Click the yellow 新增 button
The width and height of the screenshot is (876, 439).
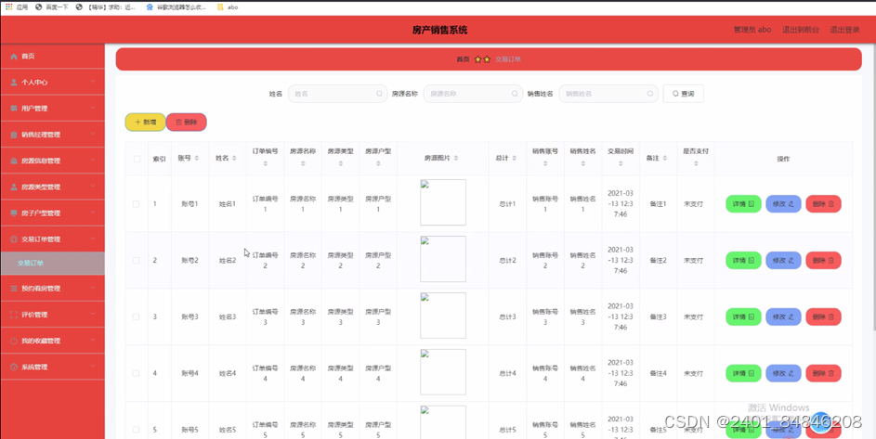145,123
